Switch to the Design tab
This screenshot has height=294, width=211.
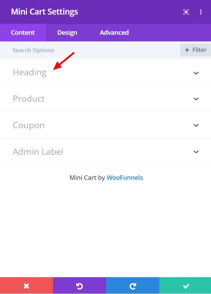pos(67,33)
